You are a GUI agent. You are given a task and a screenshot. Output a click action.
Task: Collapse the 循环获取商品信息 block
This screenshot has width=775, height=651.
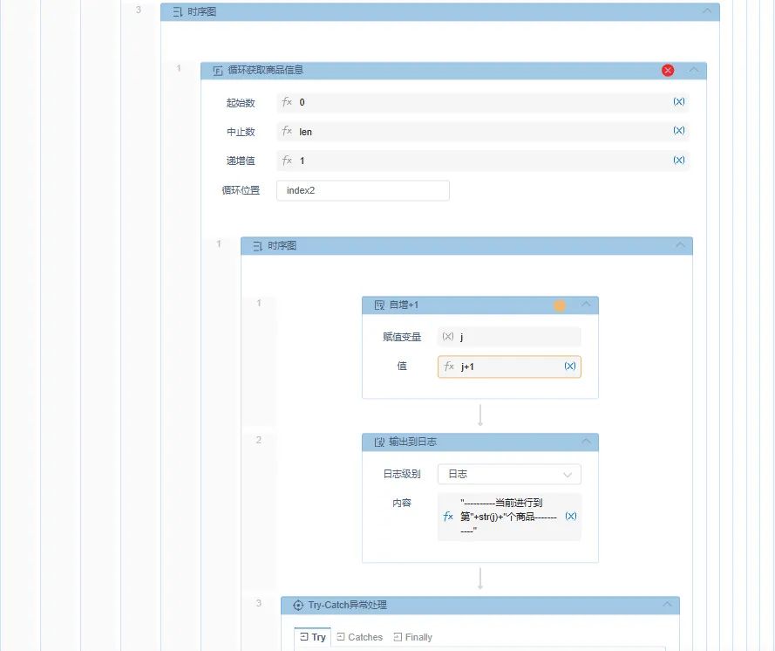tap(694, 71)
